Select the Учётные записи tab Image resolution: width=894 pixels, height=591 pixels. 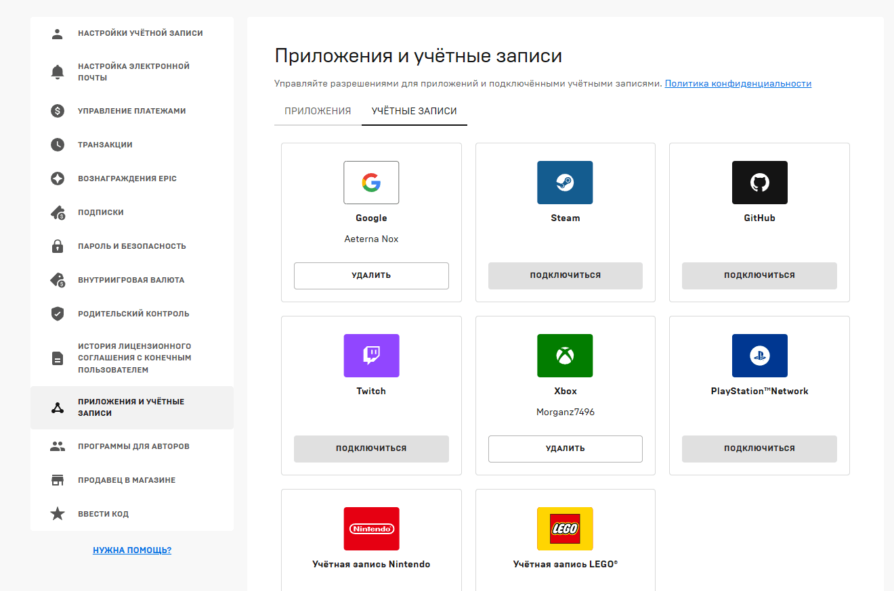[414, 111]
